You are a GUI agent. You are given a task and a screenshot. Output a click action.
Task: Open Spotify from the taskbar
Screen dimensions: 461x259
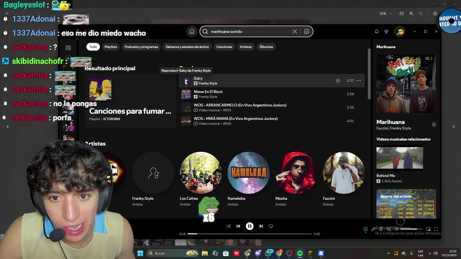(x=300, y=253)
